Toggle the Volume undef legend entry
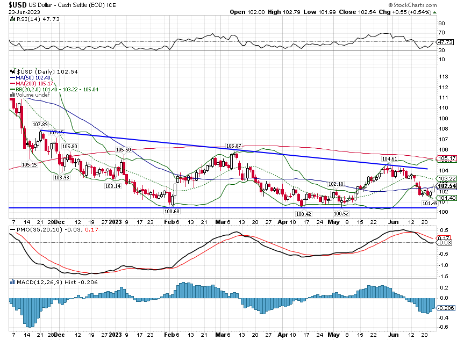 click(33, 95)
